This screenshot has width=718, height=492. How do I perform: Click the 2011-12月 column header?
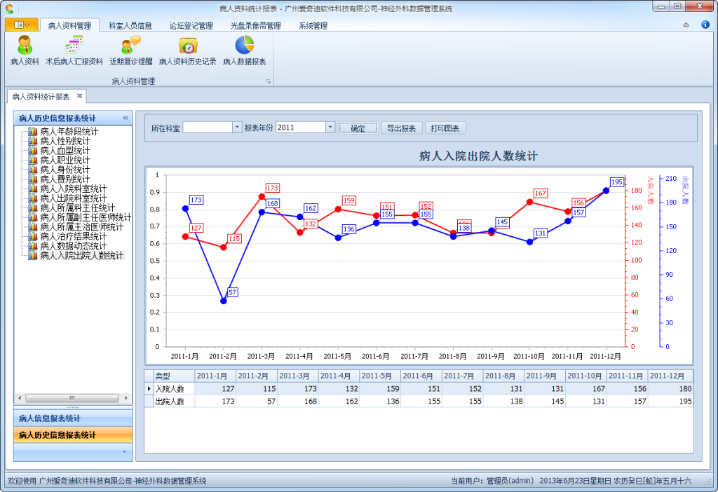point(671,376)
